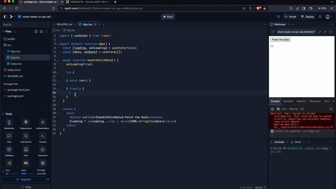Viewport: 336px width, 189px height.
Task: Fold handleFetchData at line 7
Action: click(57, 60)
